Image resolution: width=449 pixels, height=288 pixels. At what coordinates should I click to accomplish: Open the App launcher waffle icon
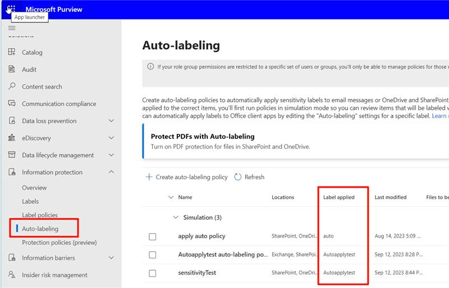click(x=11, y=9)
